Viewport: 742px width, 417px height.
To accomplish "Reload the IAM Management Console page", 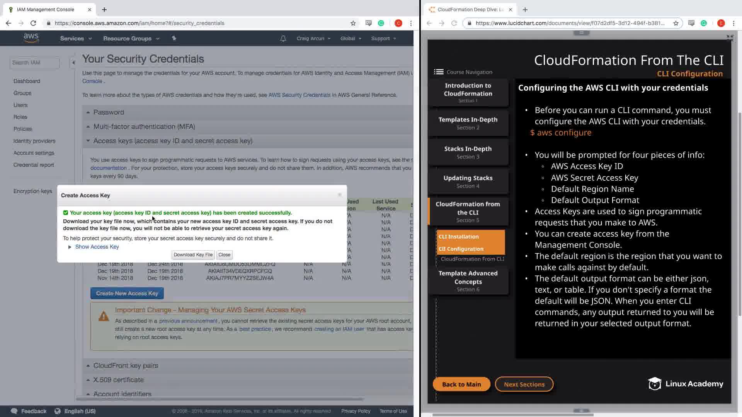I will pyautogui.click(x=33, y=23).
